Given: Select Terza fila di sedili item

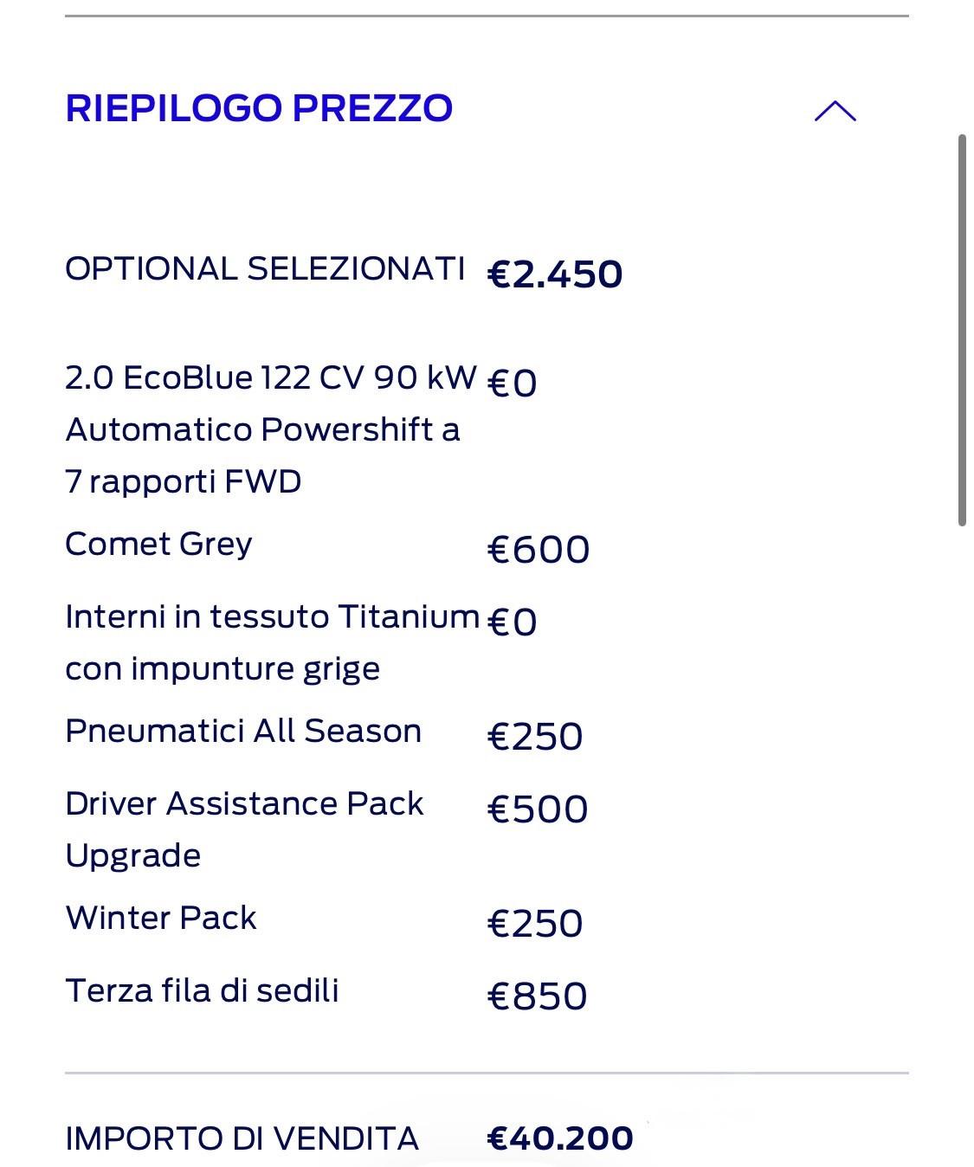Looking at the screenshot, I should coord(202,990).
